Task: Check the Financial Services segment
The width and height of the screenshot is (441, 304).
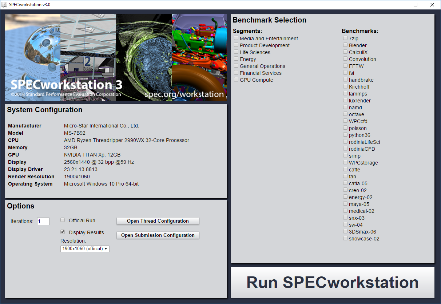Action: click(x=236, y=72)
